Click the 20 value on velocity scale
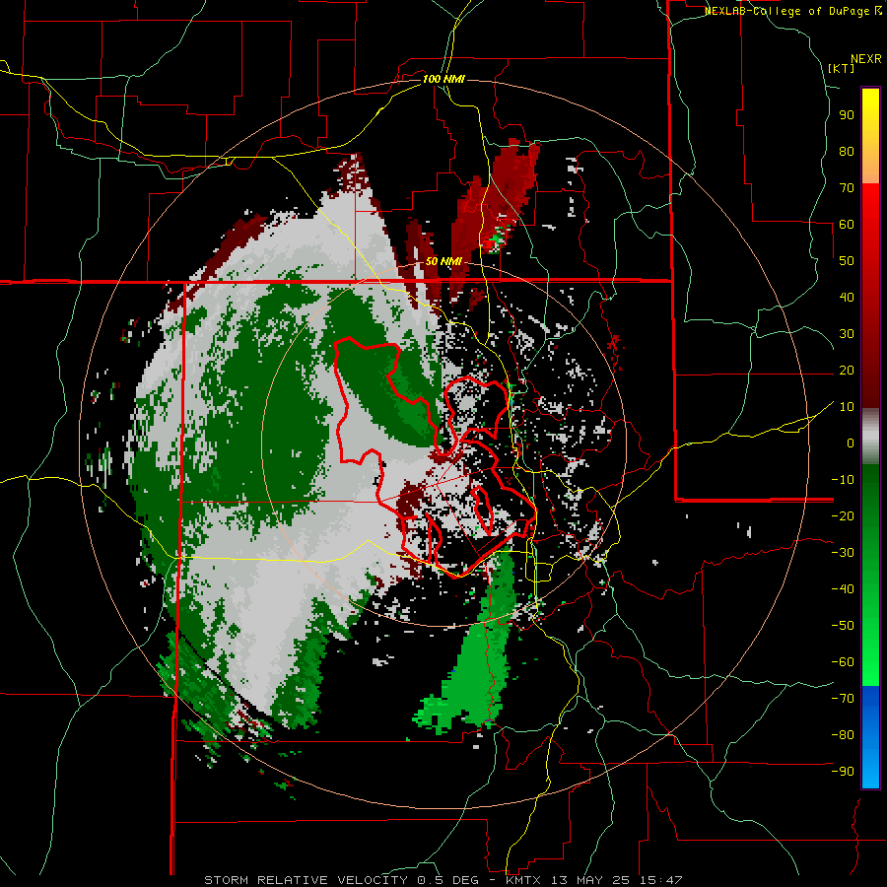Image resolution: width=887 pixels, height=887 pixels. (847, 371)
